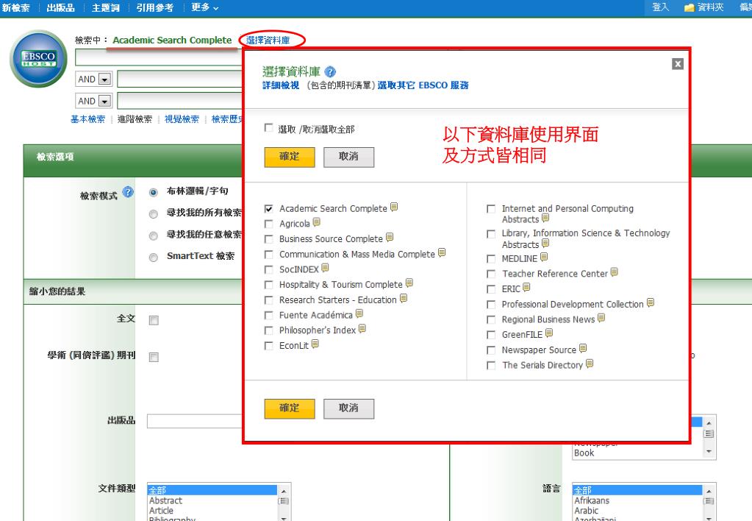Screen dimensions: 752x521
Task: Check the Agricola database box
Action: pyautogui.click(x=269, y=224)
